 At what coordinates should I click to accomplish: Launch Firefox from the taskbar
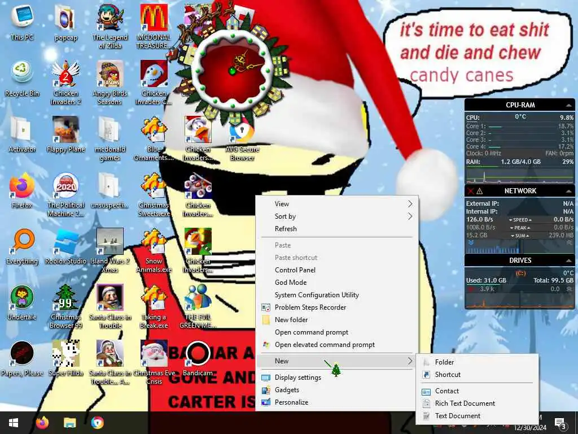click(x=42, y=423)
